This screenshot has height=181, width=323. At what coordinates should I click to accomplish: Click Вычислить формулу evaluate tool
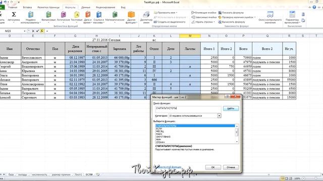(232, 22)
